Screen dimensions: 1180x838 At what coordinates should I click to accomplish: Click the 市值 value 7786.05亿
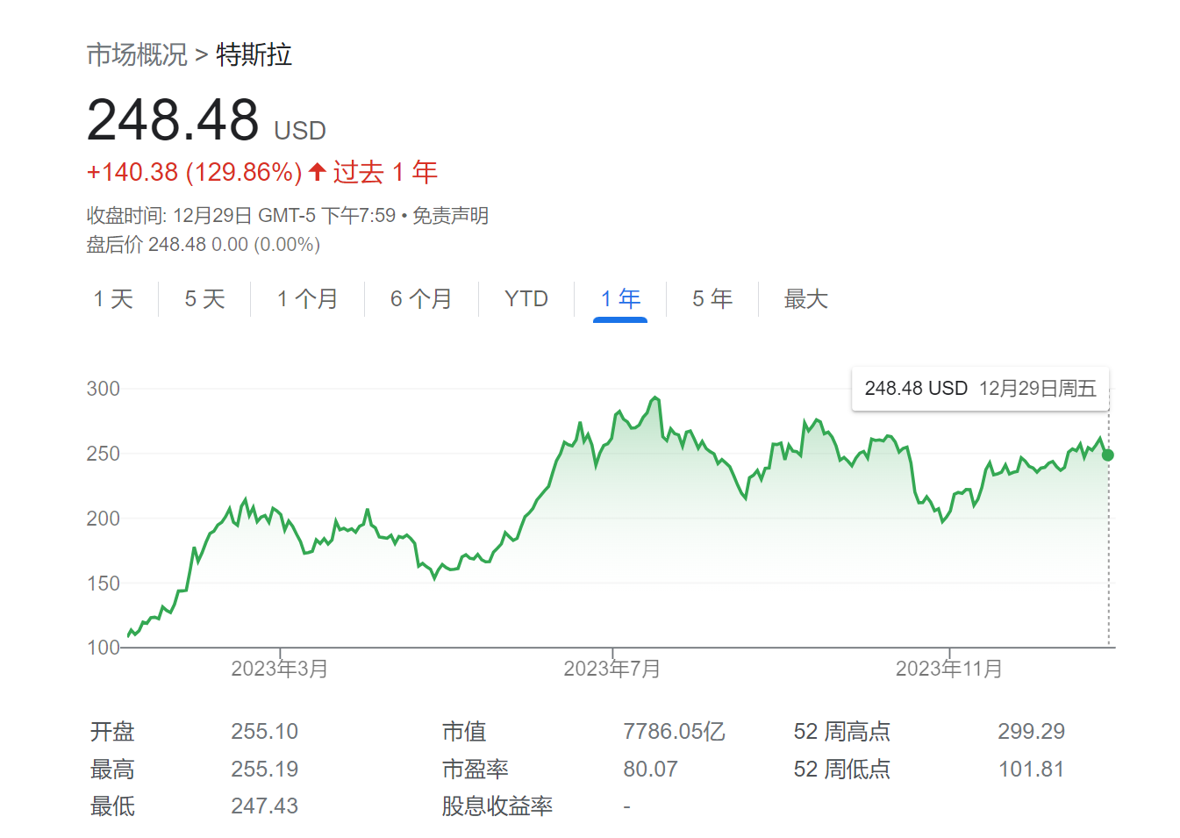[675, 732]
